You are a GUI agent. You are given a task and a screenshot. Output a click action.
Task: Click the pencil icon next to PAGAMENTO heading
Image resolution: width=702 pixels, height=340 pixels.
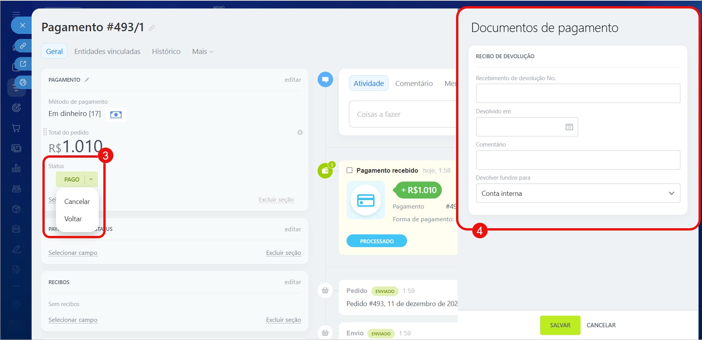tap(87, 80)
